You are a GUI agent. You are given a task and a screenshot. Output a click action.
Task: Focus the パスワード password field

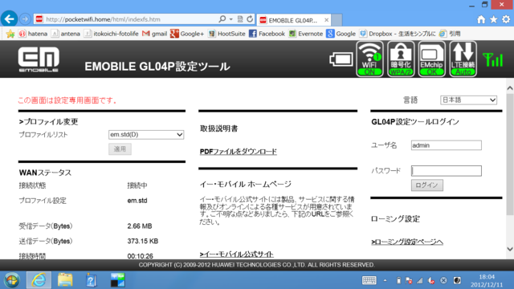coord(447,171)
